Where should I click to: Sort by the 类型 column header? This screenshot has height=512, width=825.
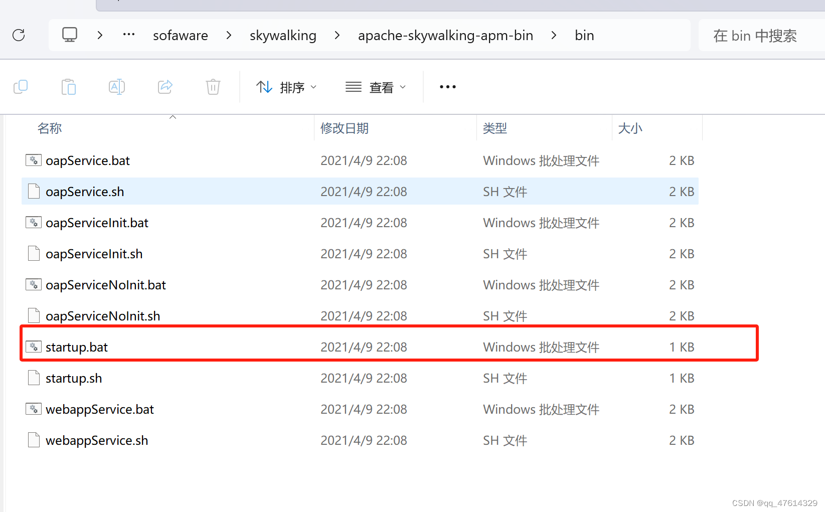tap(495, 128)
